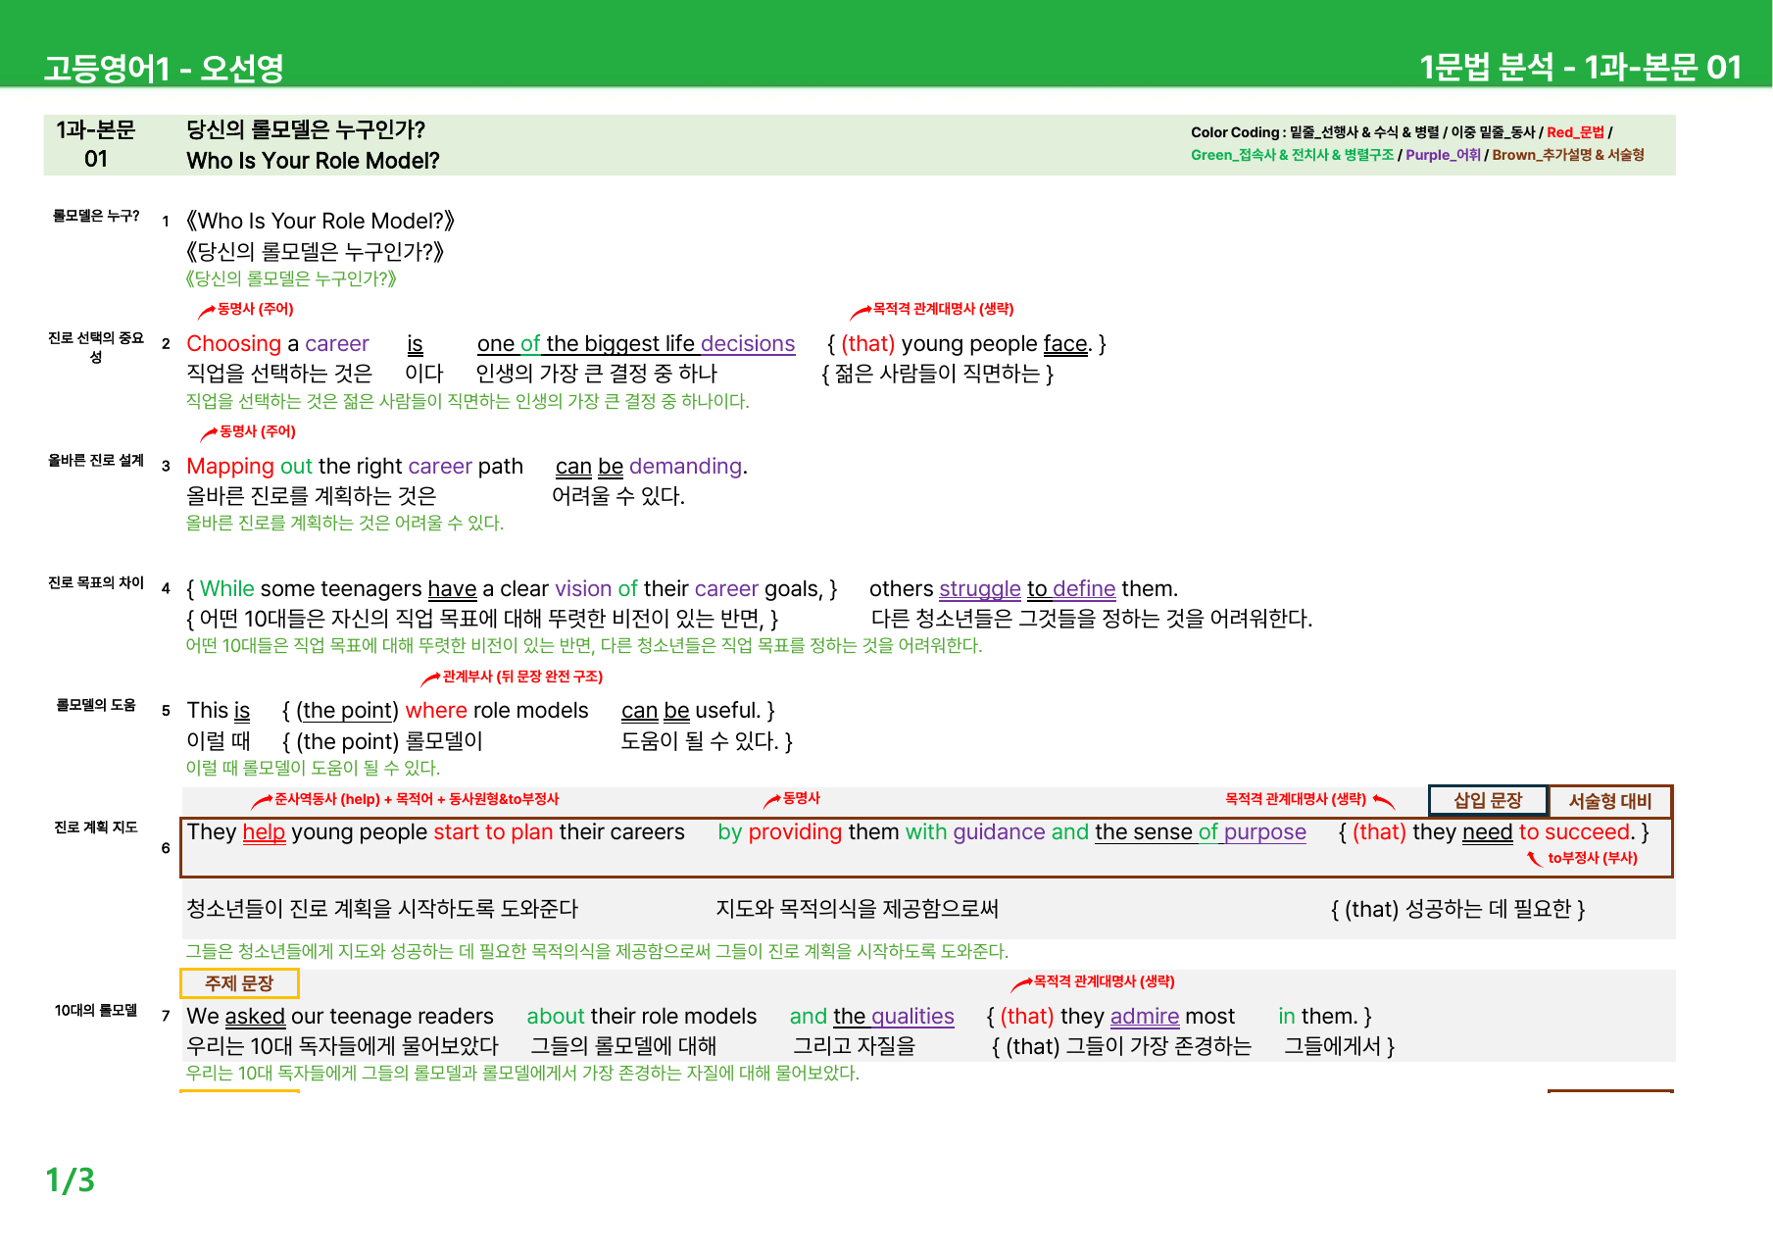Select the side label '올바른 진로 설계'
1773x1254 pixels.
(x=96, y=460)
